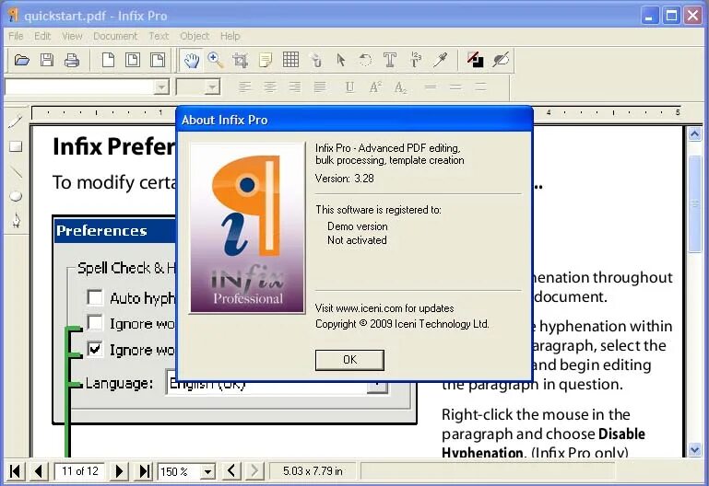709x486 pixels.
Task: Select the ellipse shape tool in sidebar
Action: point(16,196)
